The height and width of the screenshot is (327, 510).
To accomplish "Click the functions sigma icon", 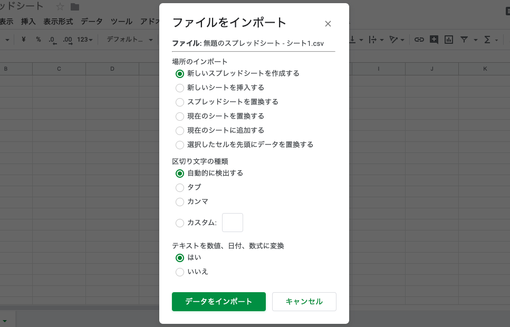I will [x=487, y=40].
